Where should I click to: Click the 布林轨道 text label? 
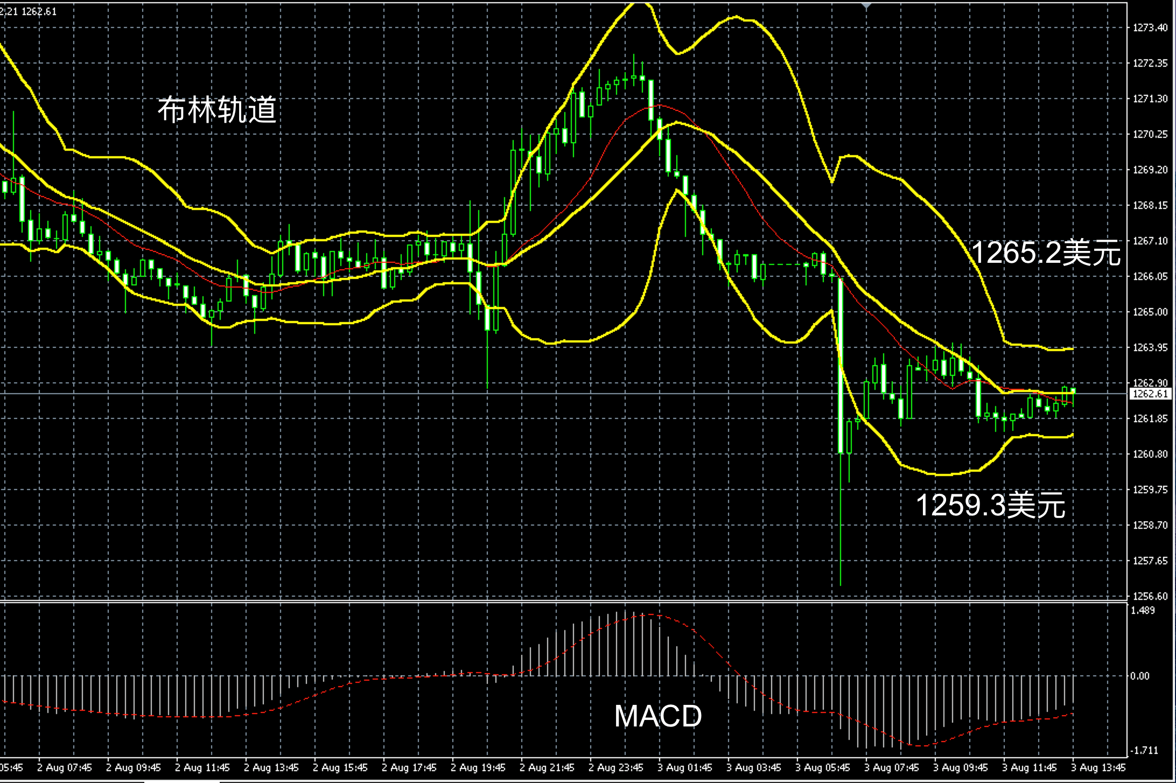pos(217,109)
